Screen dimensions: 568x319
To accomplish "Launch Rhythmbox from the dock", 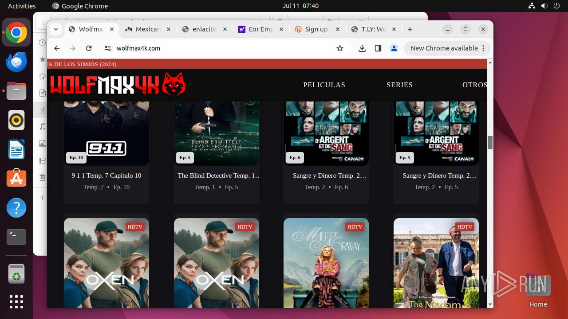I will click(x=16, y=120).
